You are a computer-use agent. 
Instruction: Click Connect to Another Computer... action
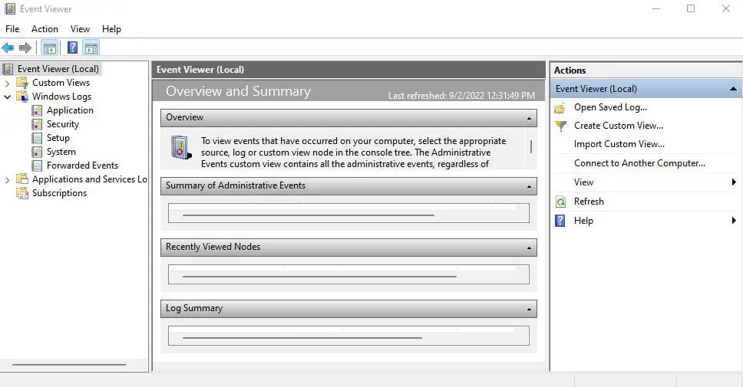tap(639, 163)
